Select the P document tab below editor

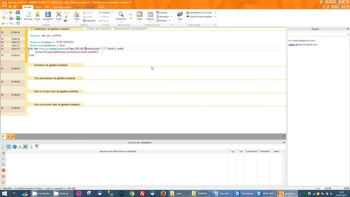tap(3, 136)
